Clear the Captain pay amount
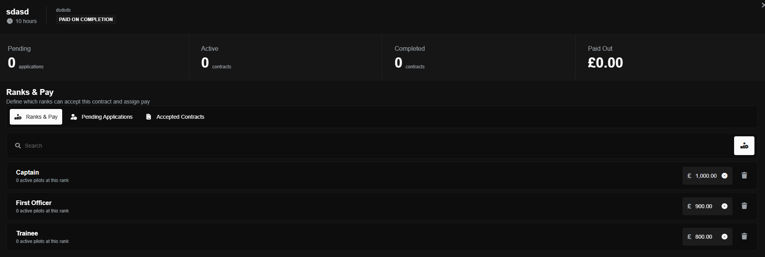This screenshot has width=765, height=257. 724,176
